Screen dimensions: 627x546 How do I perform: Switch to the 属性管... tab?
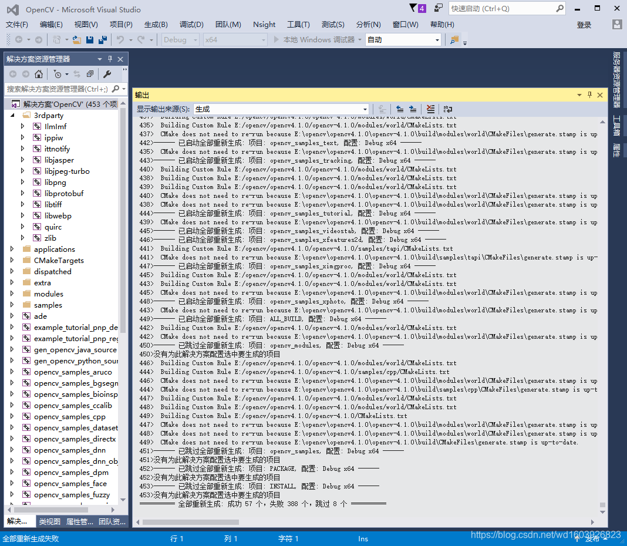coord(80,521)
